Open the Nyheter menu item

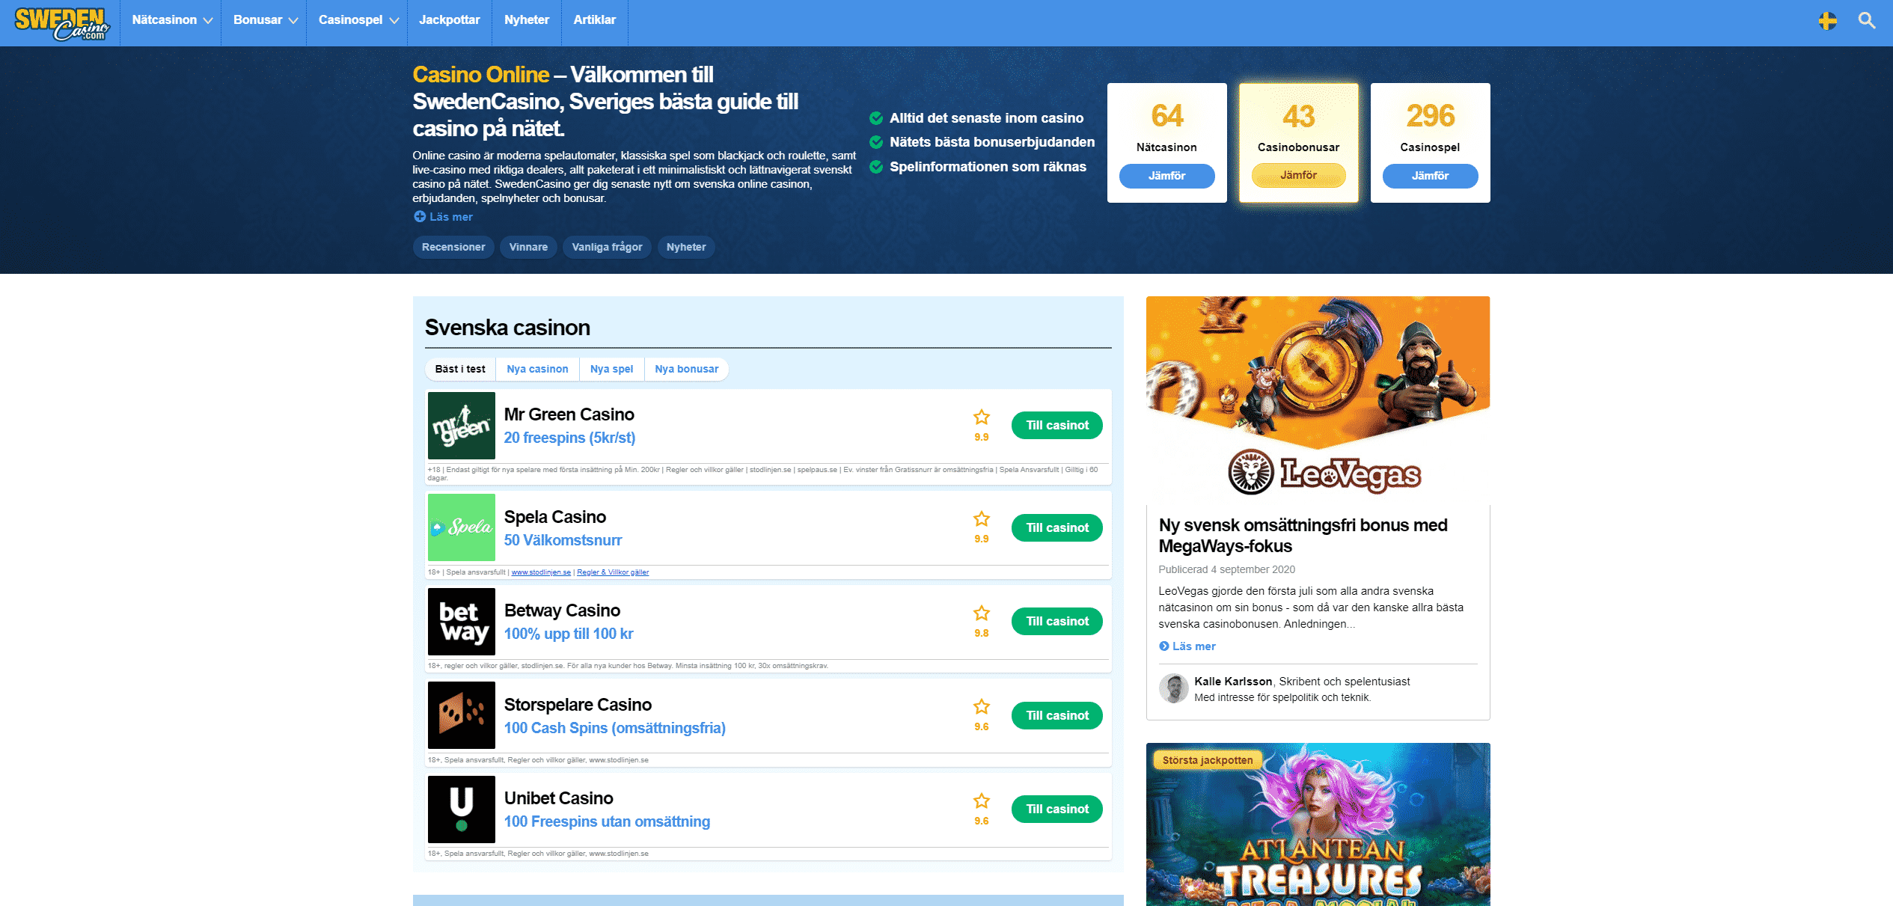[527, 20]
